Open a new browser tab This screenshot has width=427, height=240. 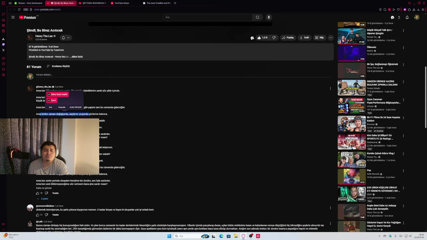click(x=175, y=3)
